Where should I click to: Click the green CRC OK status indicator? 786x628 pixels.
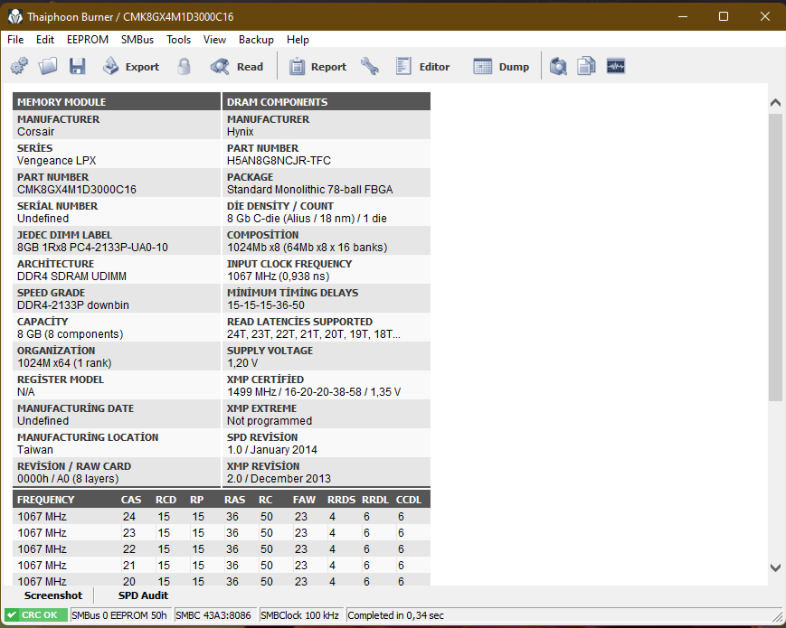[x=36, y=615]
